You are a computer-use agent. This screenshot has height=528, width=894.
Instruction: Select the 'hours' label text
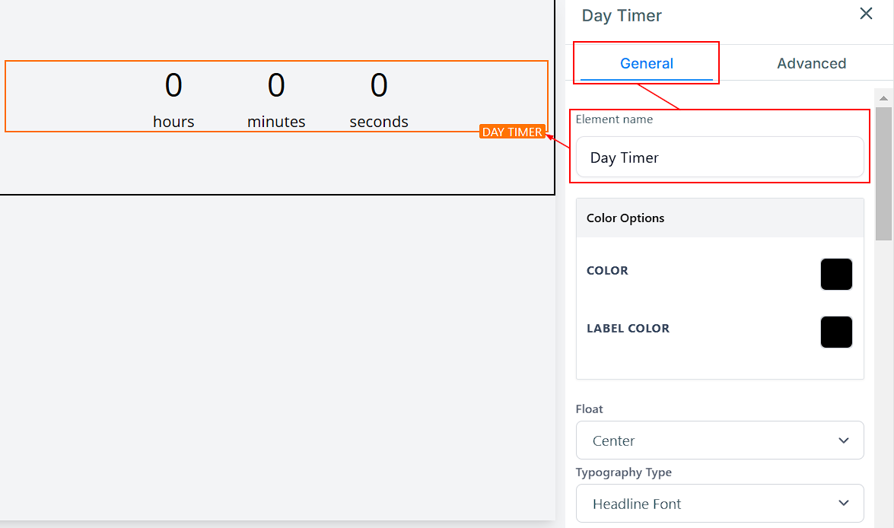(x=173, y=122)
